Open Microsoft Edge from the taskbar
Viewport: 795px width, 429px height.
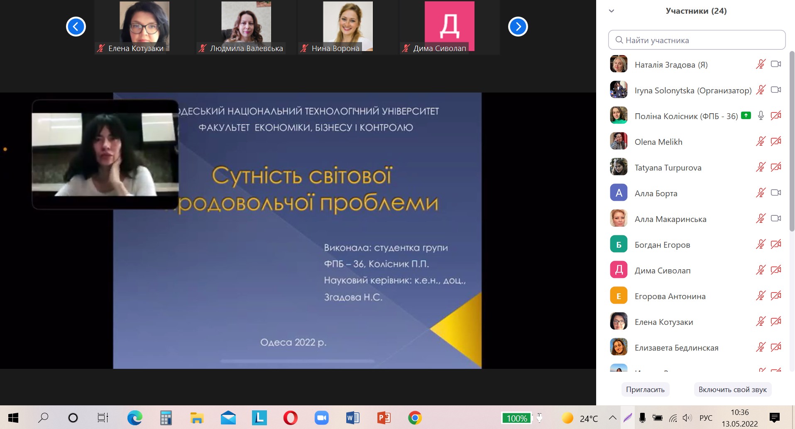point(135,418)
